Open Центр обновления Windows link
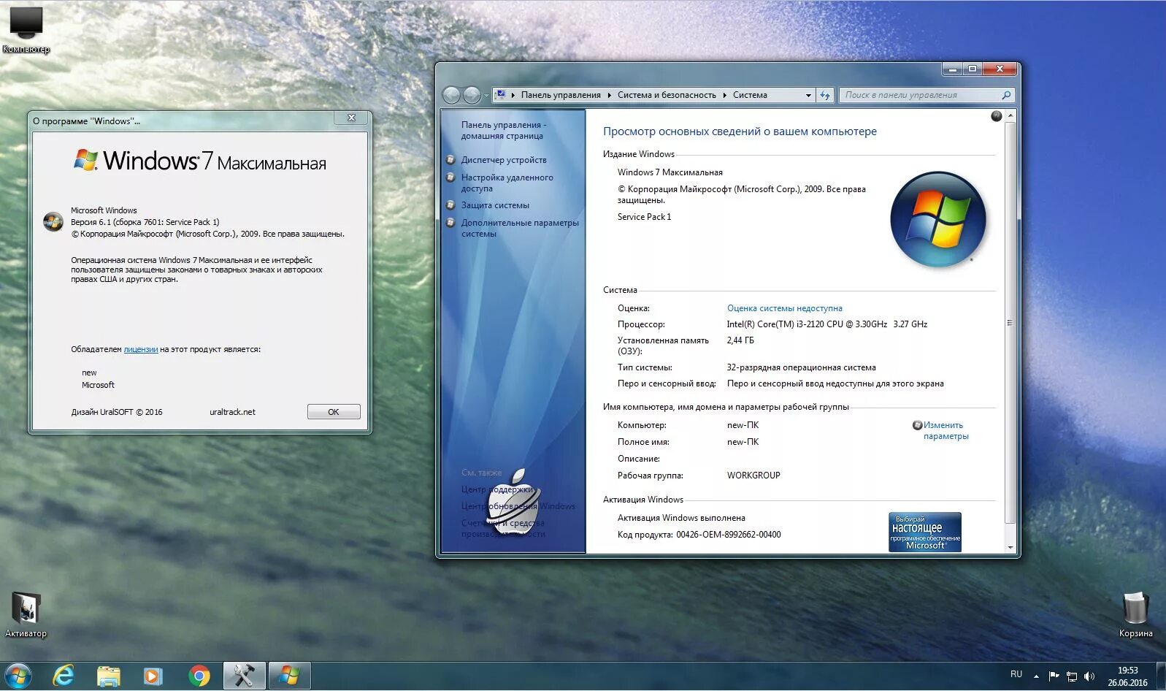This screenshot has height=691, width=1166. [518, 506]
